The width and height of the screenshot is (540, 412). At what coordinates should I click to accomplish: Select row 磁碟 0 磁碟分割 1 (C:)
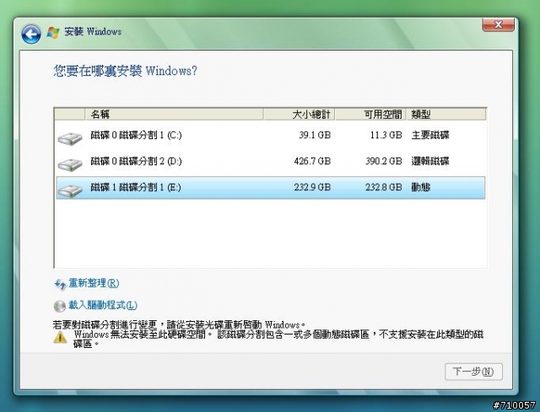271,135
